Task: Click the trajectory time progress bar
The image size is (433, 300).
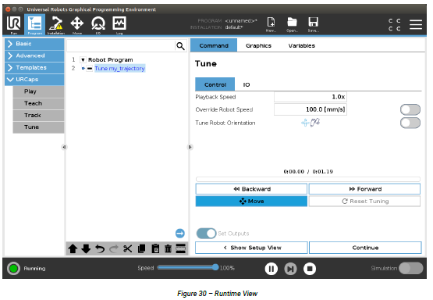Action: tap(308, 179)
